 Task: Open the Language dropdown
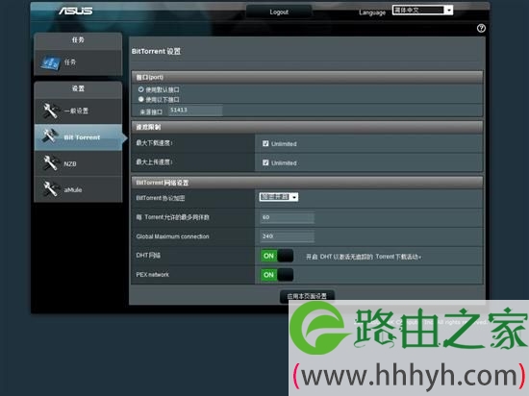[422, 11]
